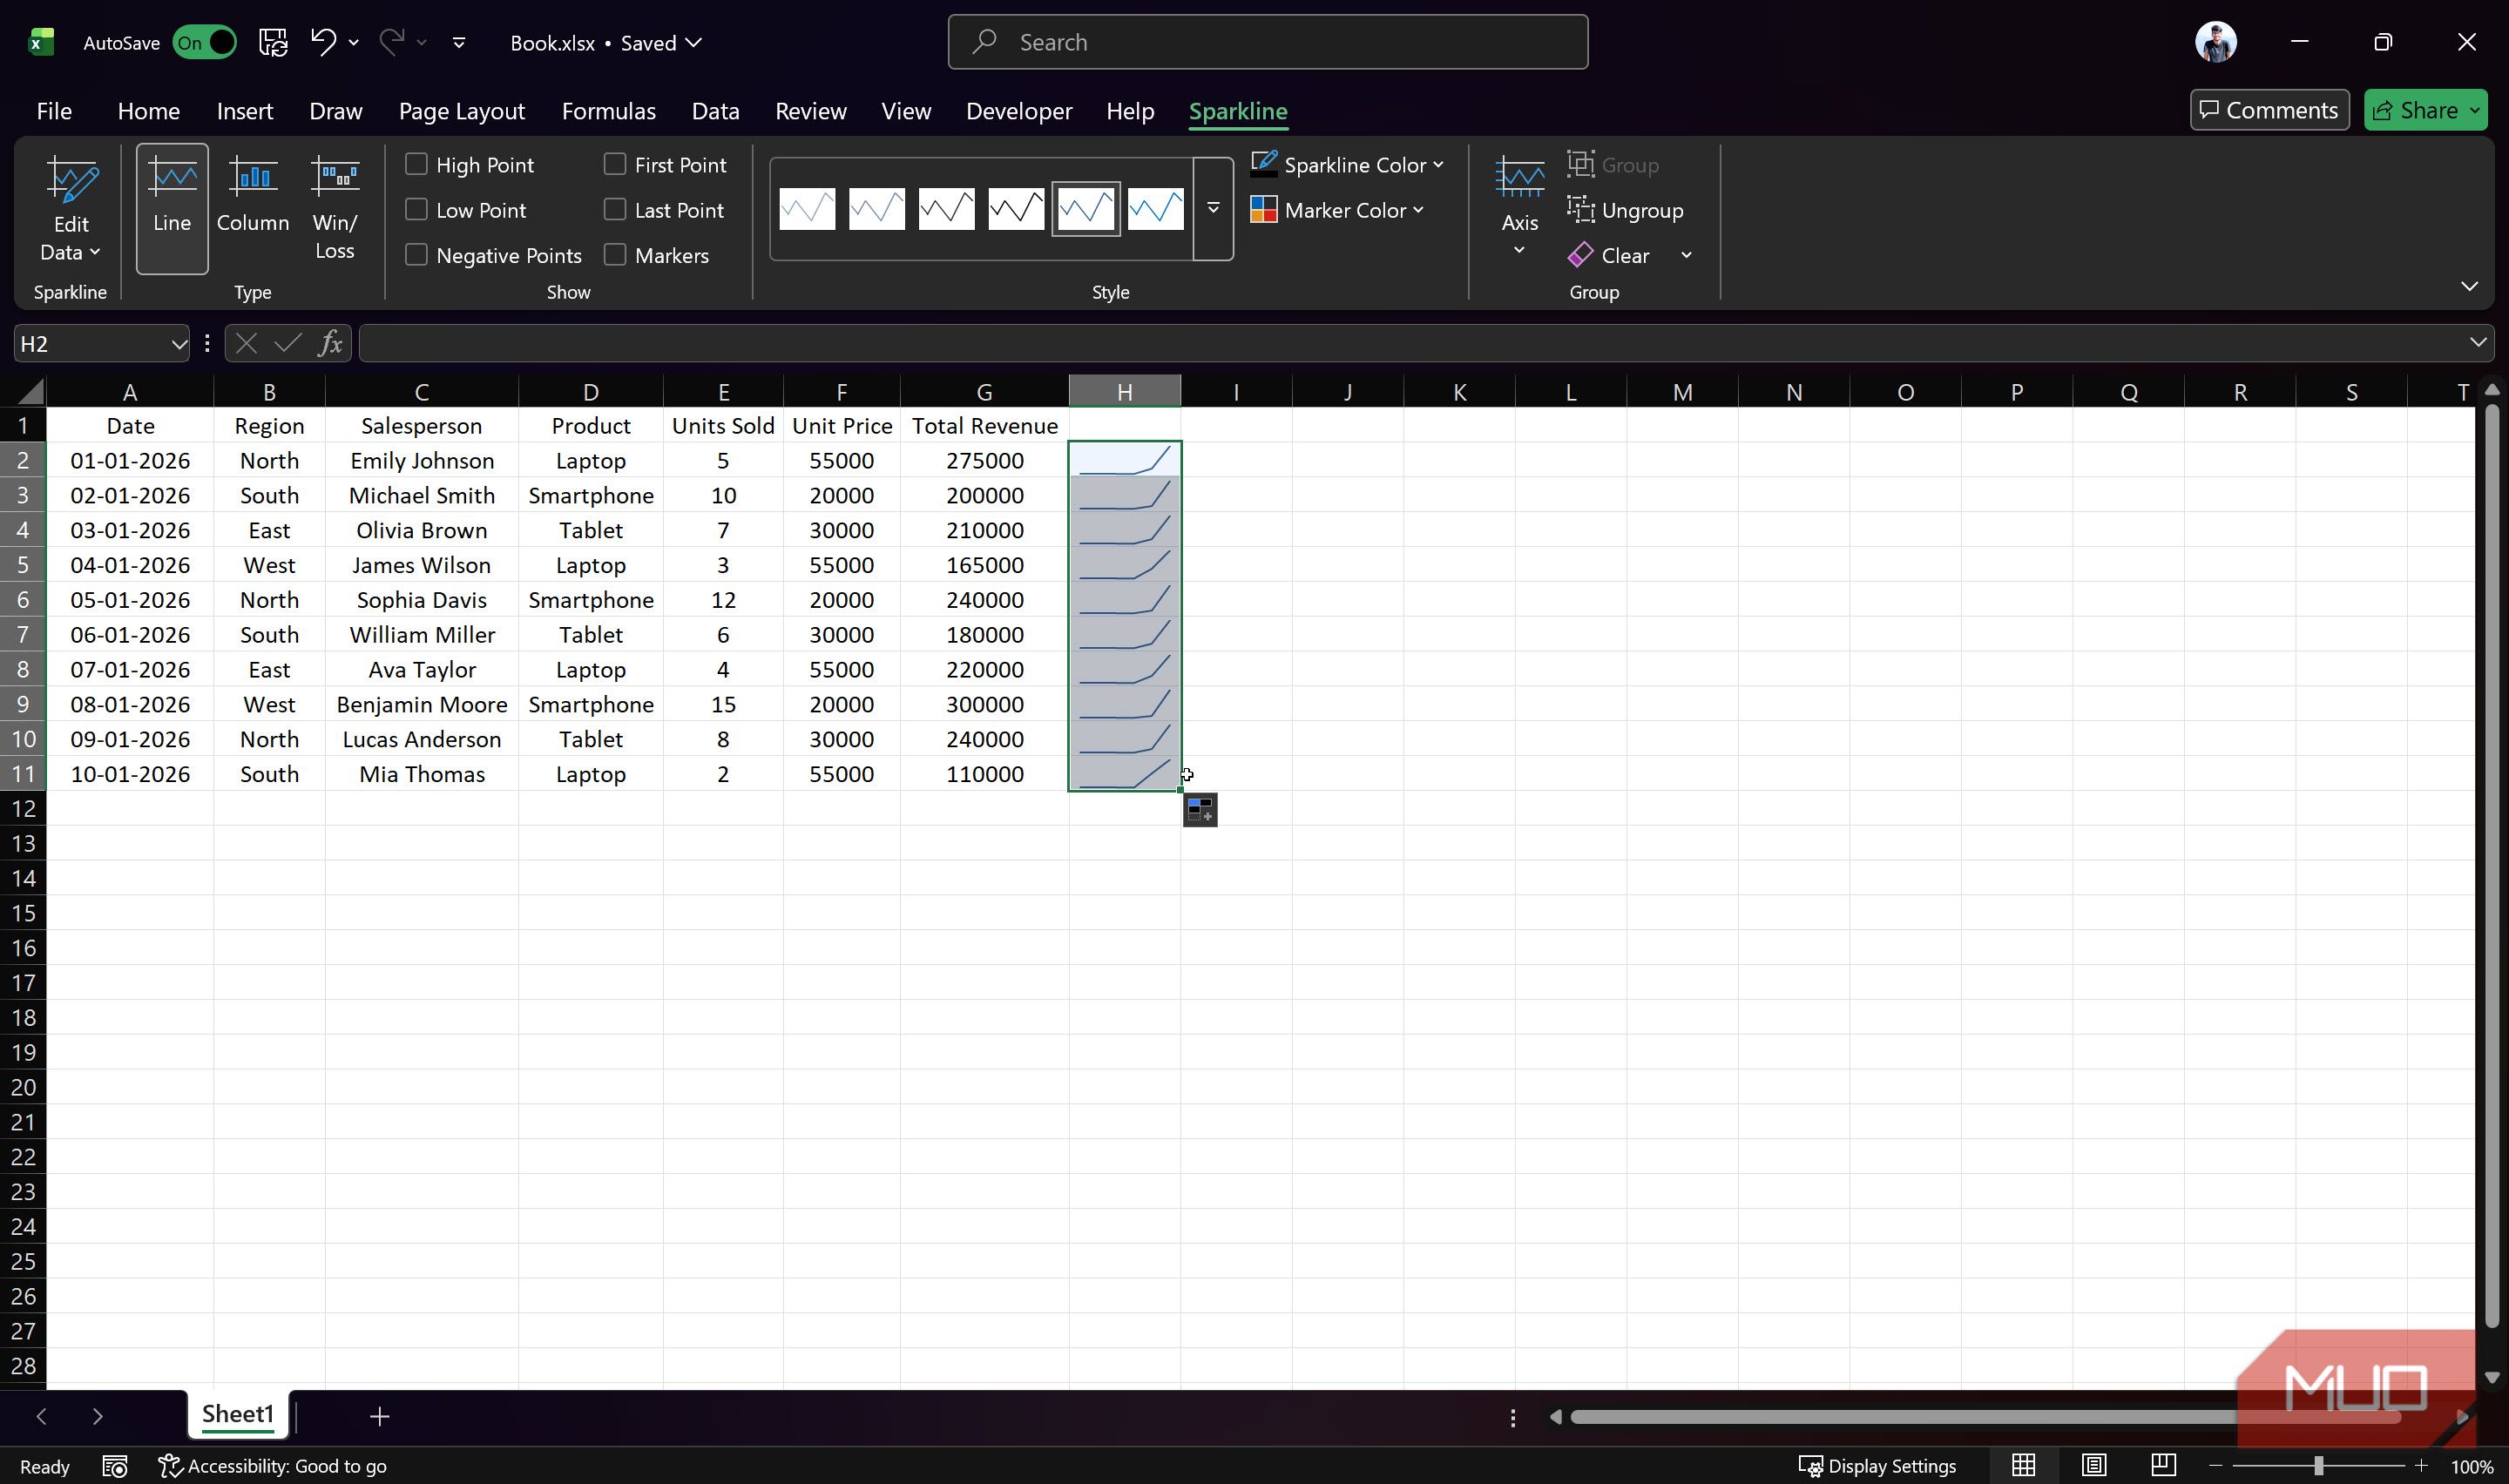Add a new sheet with plus icon

(x=379, y=1416)
